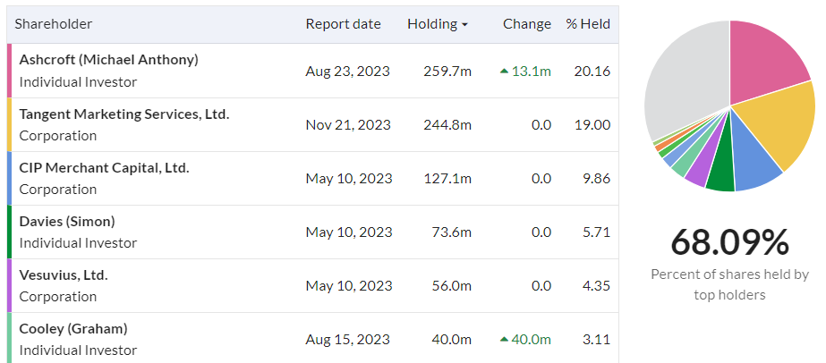Click the purple Vesuvius row color marker
The height and width of the screenshot is (363, 826).
point(9,286)
